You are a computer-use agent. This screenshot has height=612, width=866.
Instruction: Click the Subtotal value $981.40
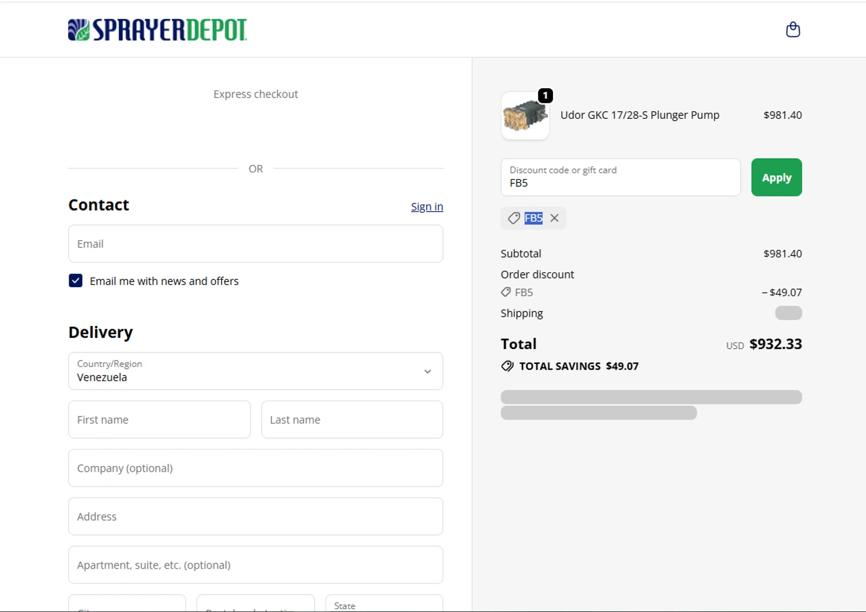tap(782, 254)
